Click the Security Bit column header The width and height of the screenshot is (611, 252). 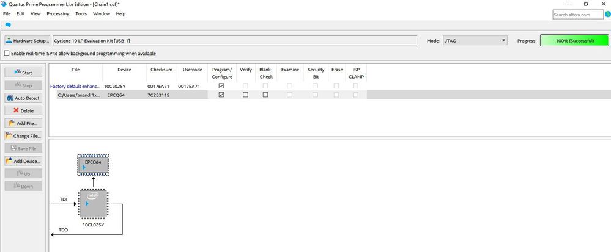pos(316,73)
